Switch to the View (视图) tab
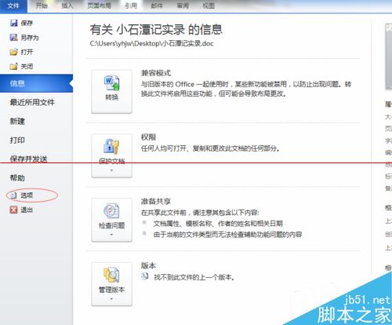Image resolution: width=392 pixels, height=325 pixels. (209, 5)
